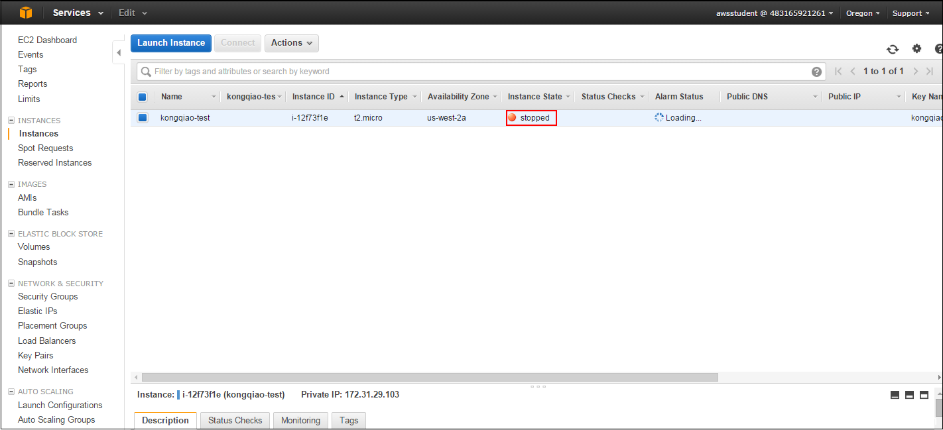Sort by the Name column header
This screenshot has width=943, height=430.
pos(171,97)
